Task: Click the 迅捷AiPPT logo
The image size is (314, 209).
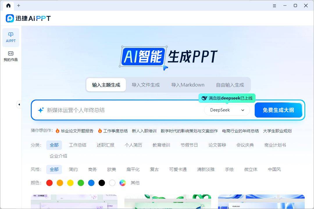Action: [28, 18]
